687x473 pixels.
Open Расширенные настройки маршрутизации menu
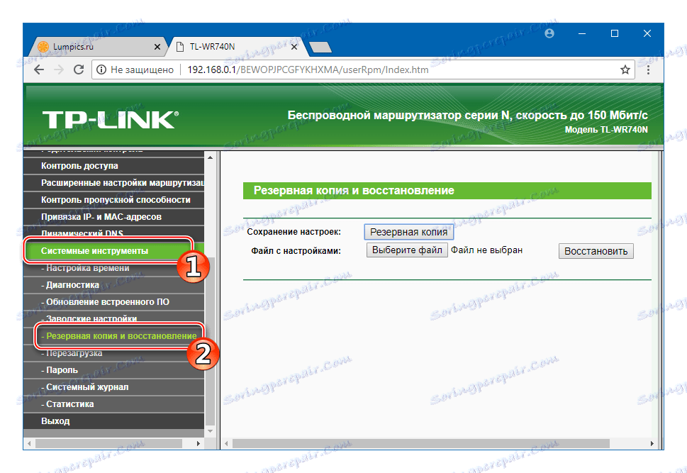click(x=113, y=183)
